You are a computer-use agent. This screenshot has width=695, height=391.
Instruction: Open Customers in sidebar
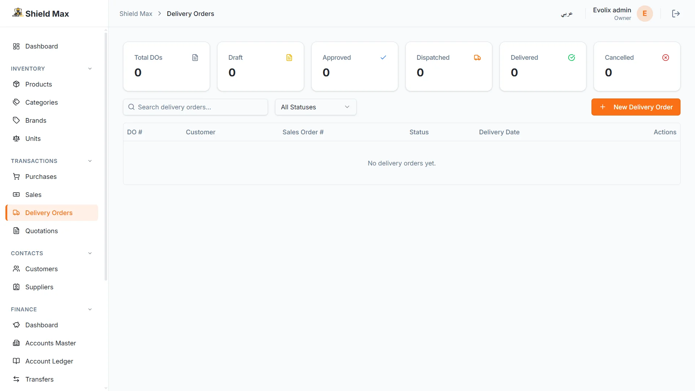(52, 269)
